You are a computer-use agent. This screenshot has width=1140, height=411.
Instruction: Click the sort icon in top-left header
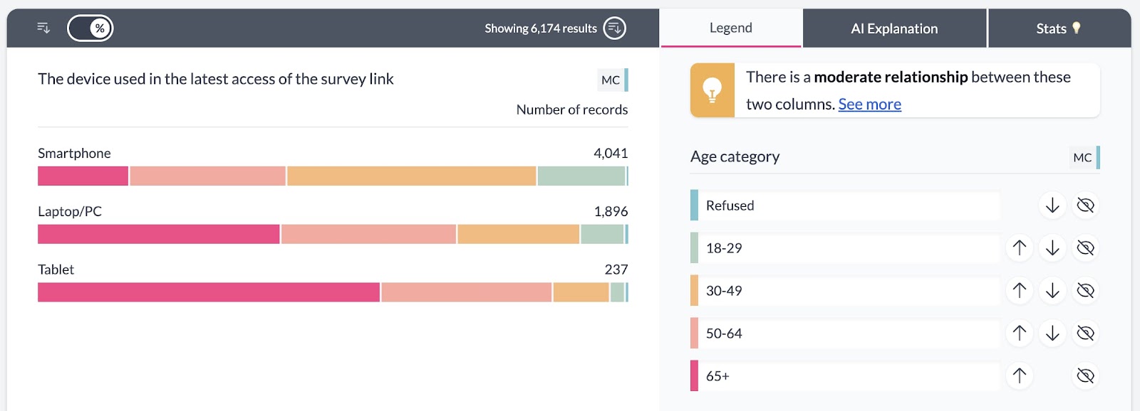tap(43, 28)
